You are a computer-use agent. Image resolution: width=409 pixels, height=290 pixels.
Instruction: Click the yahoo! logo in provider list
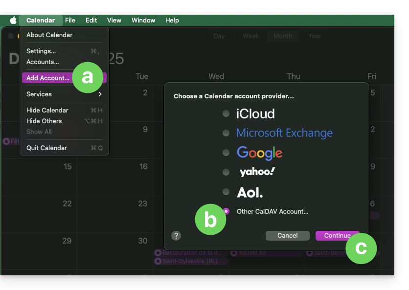(x=257, y=172)
